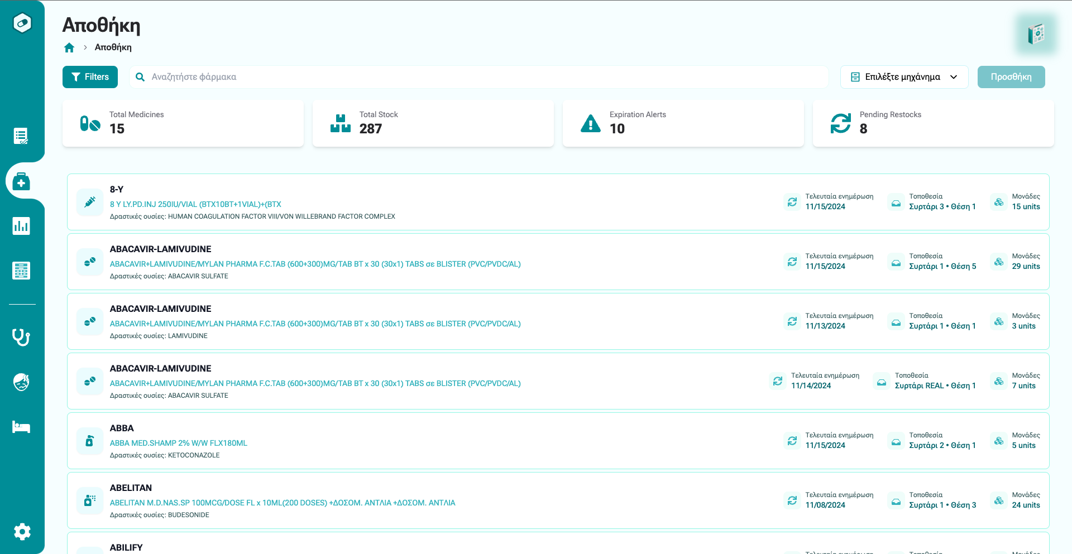The image size is (1072, 554).
Task: Open the hospital bed sidebar icon
Action: (x=21, y=427)
